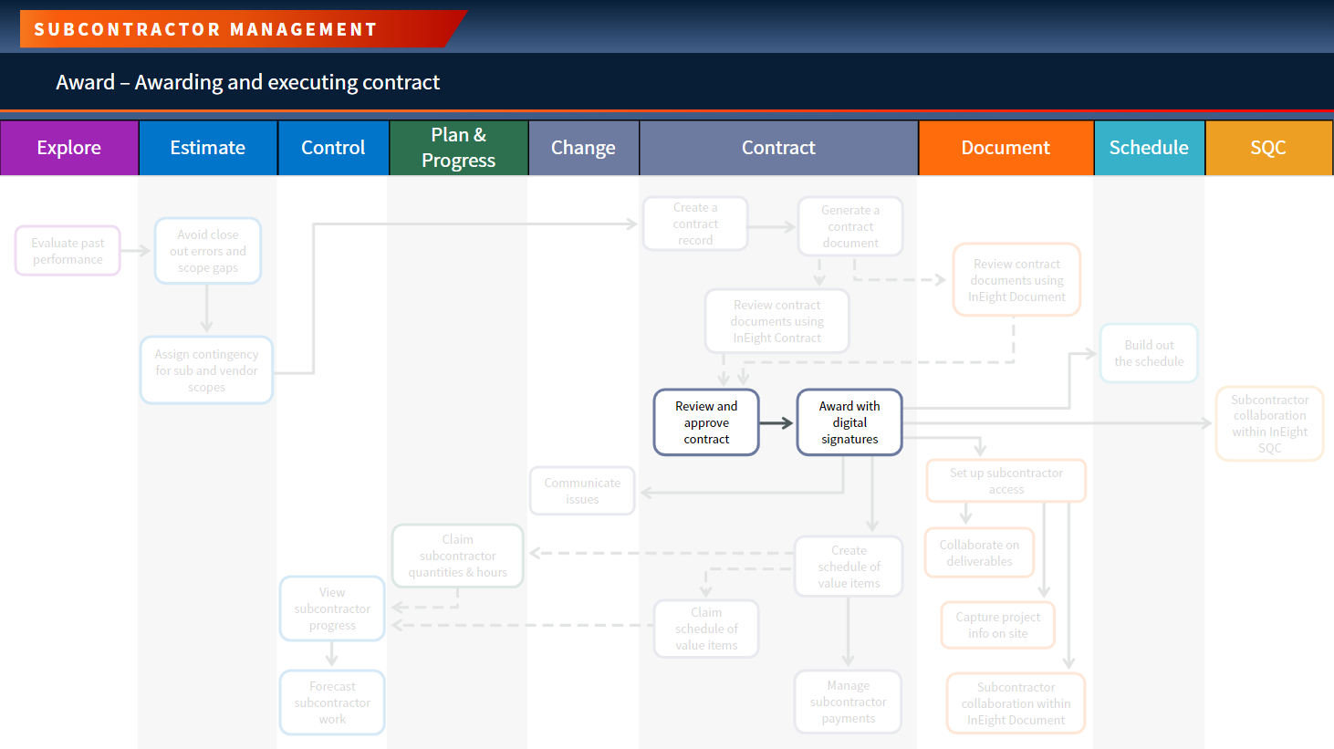The height and width of the screenshot is (749, 1334).
Task: Open Assign contingency for sub and vendor scopes
Action: pyautogui.click(x=206, y=370)
